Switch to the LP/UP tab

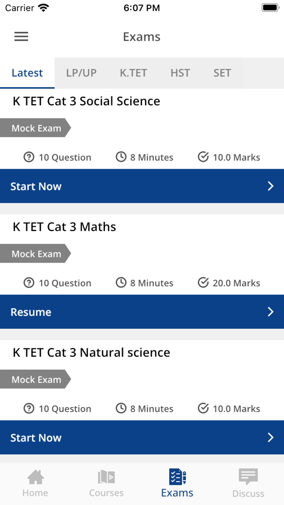coord(81,73)
